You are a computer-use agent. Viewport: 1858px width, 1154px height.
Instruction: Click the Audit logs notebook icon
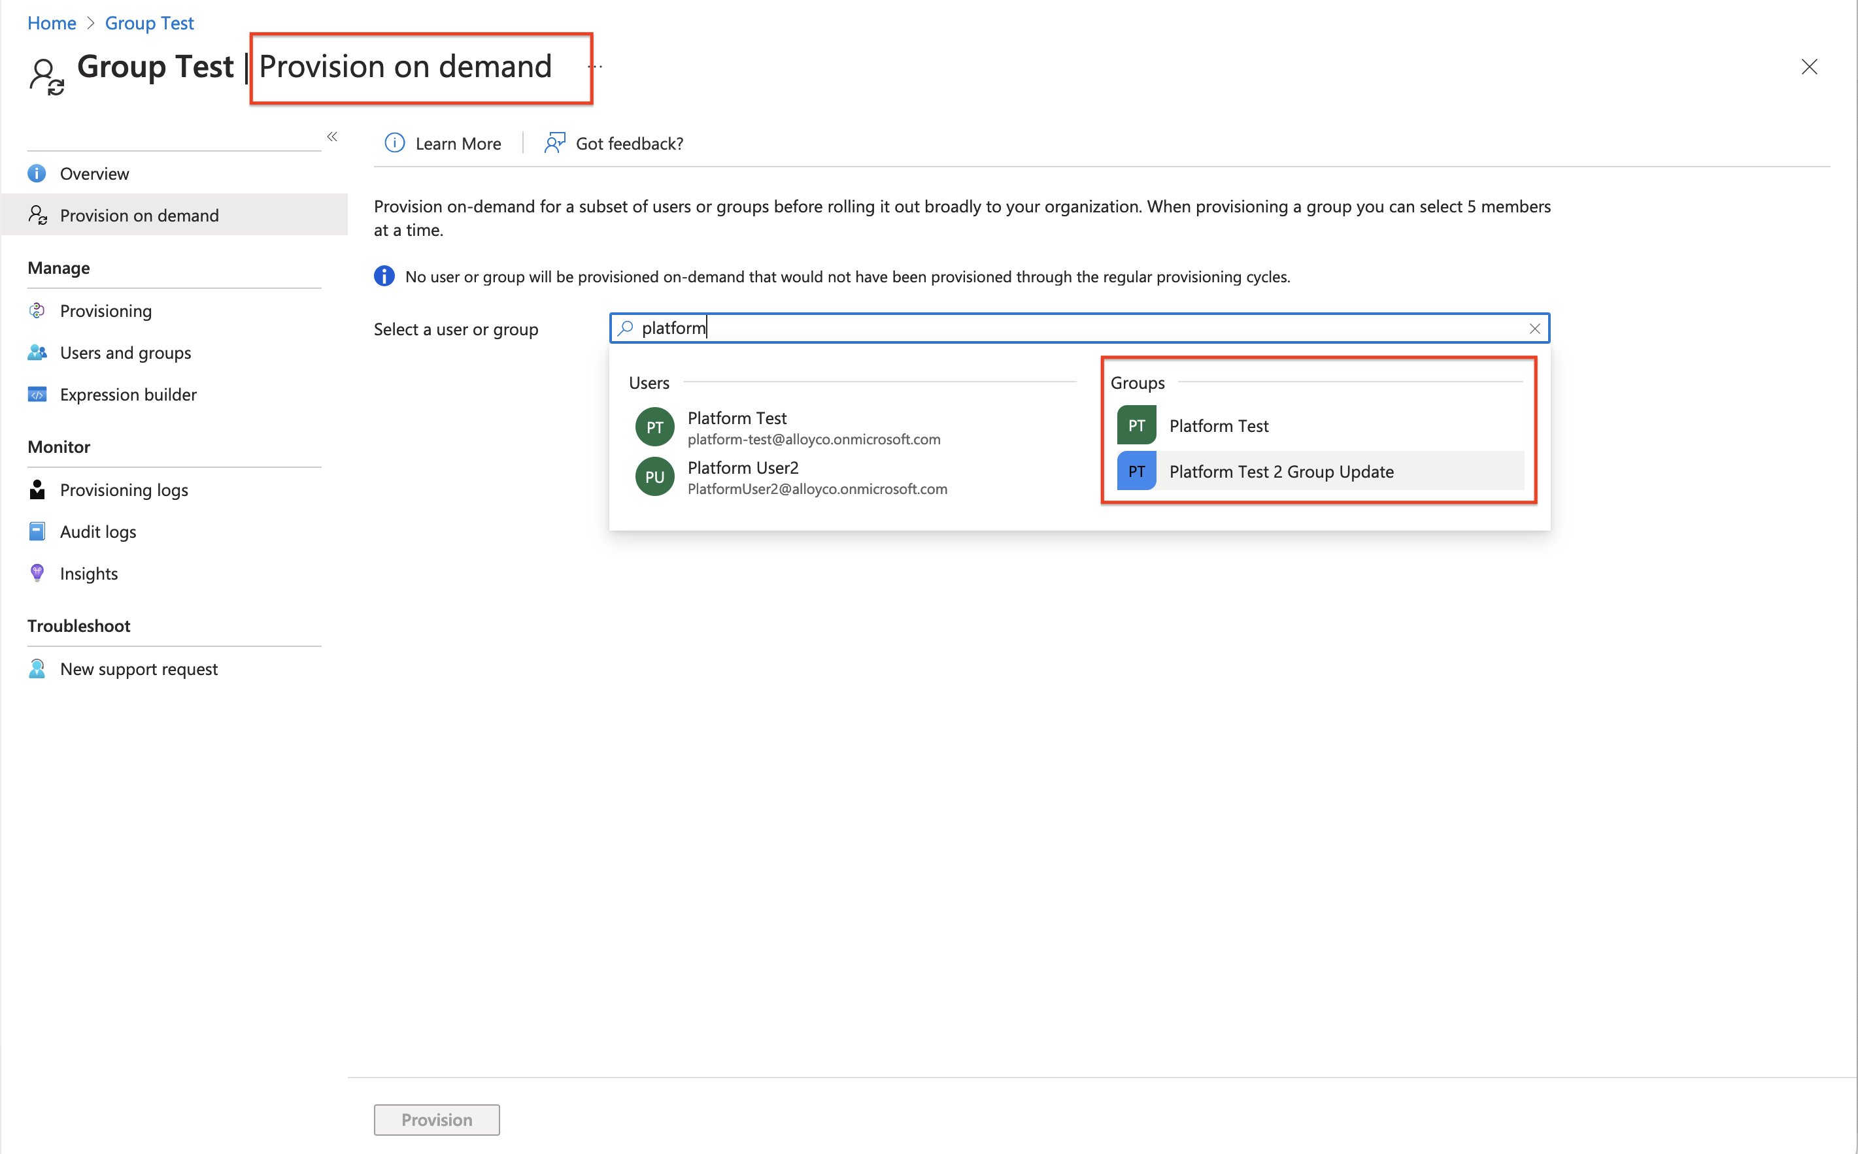click(37, 532)
